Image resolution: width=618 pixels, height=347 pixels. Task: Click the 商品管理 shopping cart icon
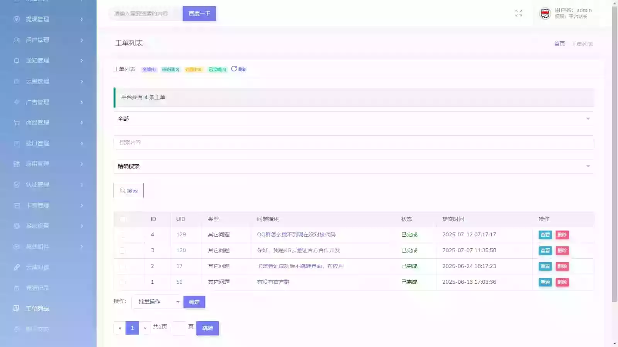click(16, 123)
